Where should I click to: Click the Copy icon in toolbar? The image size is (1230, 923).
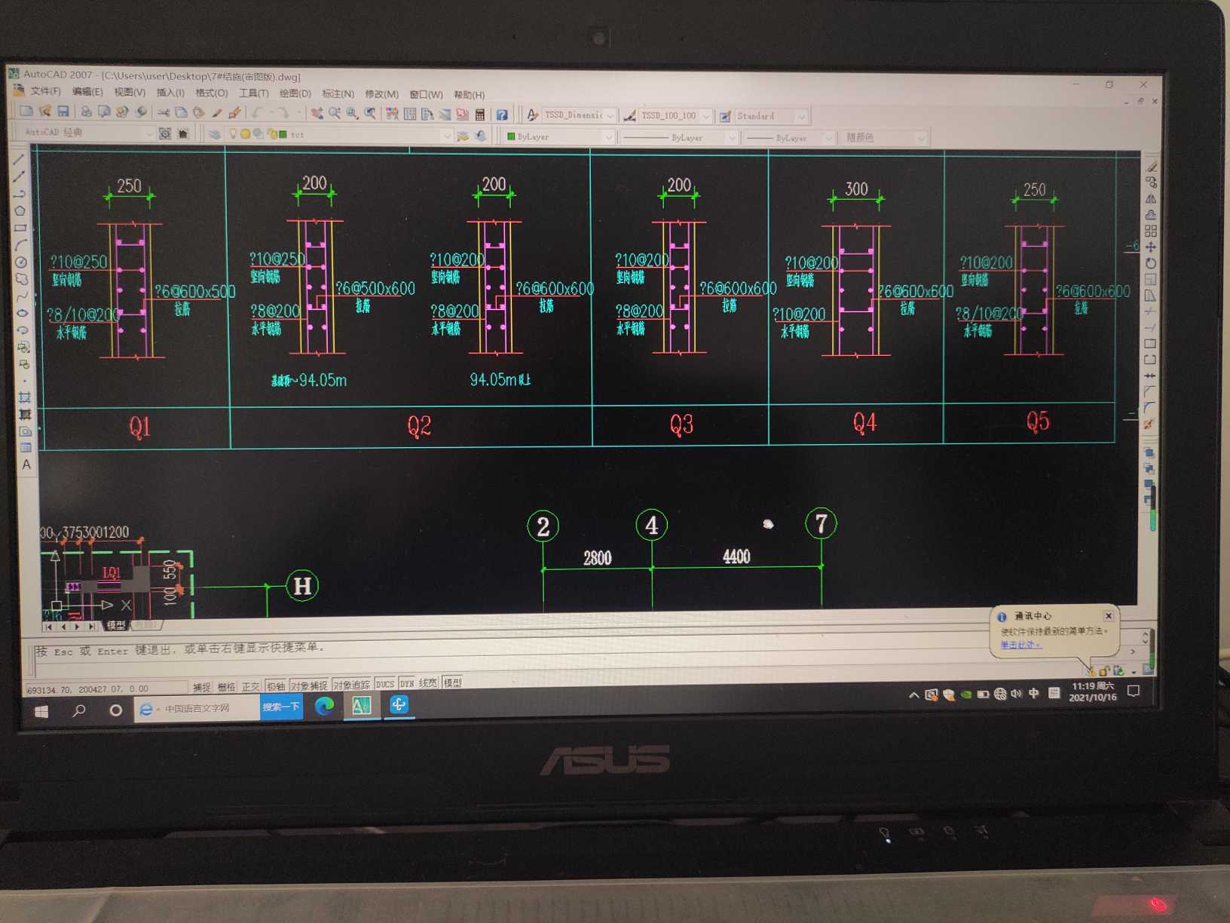pos(181,112)
